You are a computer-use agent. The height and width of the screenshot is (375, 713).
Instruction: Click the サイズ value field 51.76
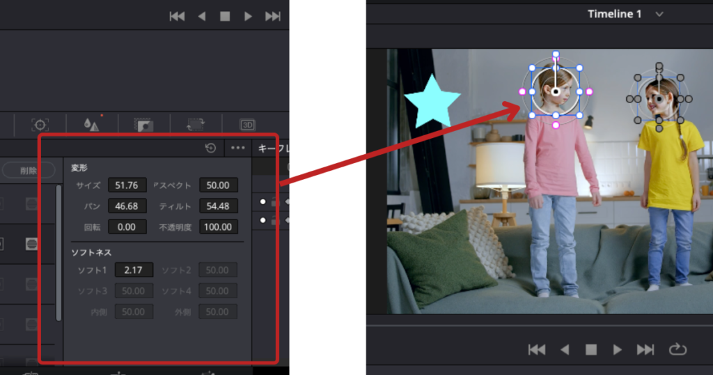pos(127,185)
